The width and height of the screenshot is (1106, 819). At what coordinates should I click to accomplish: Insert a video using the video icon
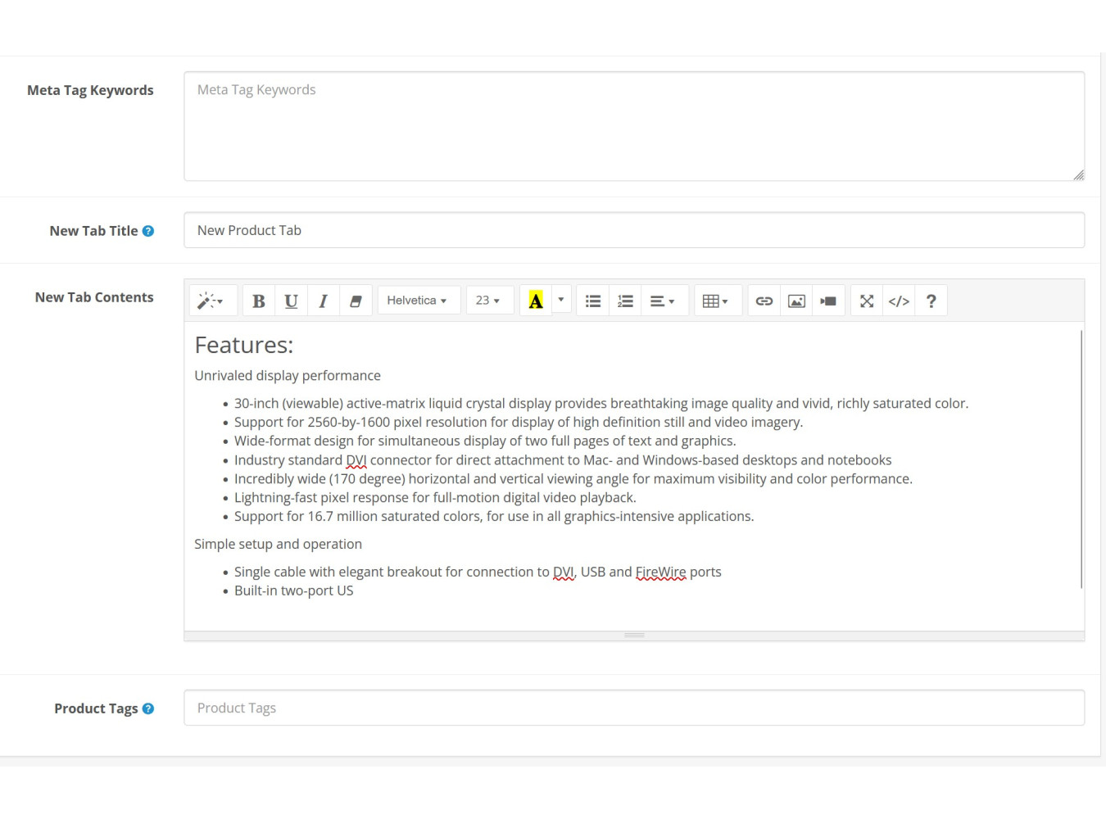828,301
